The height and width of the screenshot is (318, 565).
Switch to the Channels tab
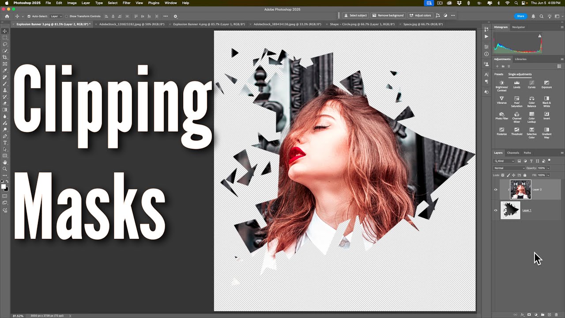tap(513, 153)
